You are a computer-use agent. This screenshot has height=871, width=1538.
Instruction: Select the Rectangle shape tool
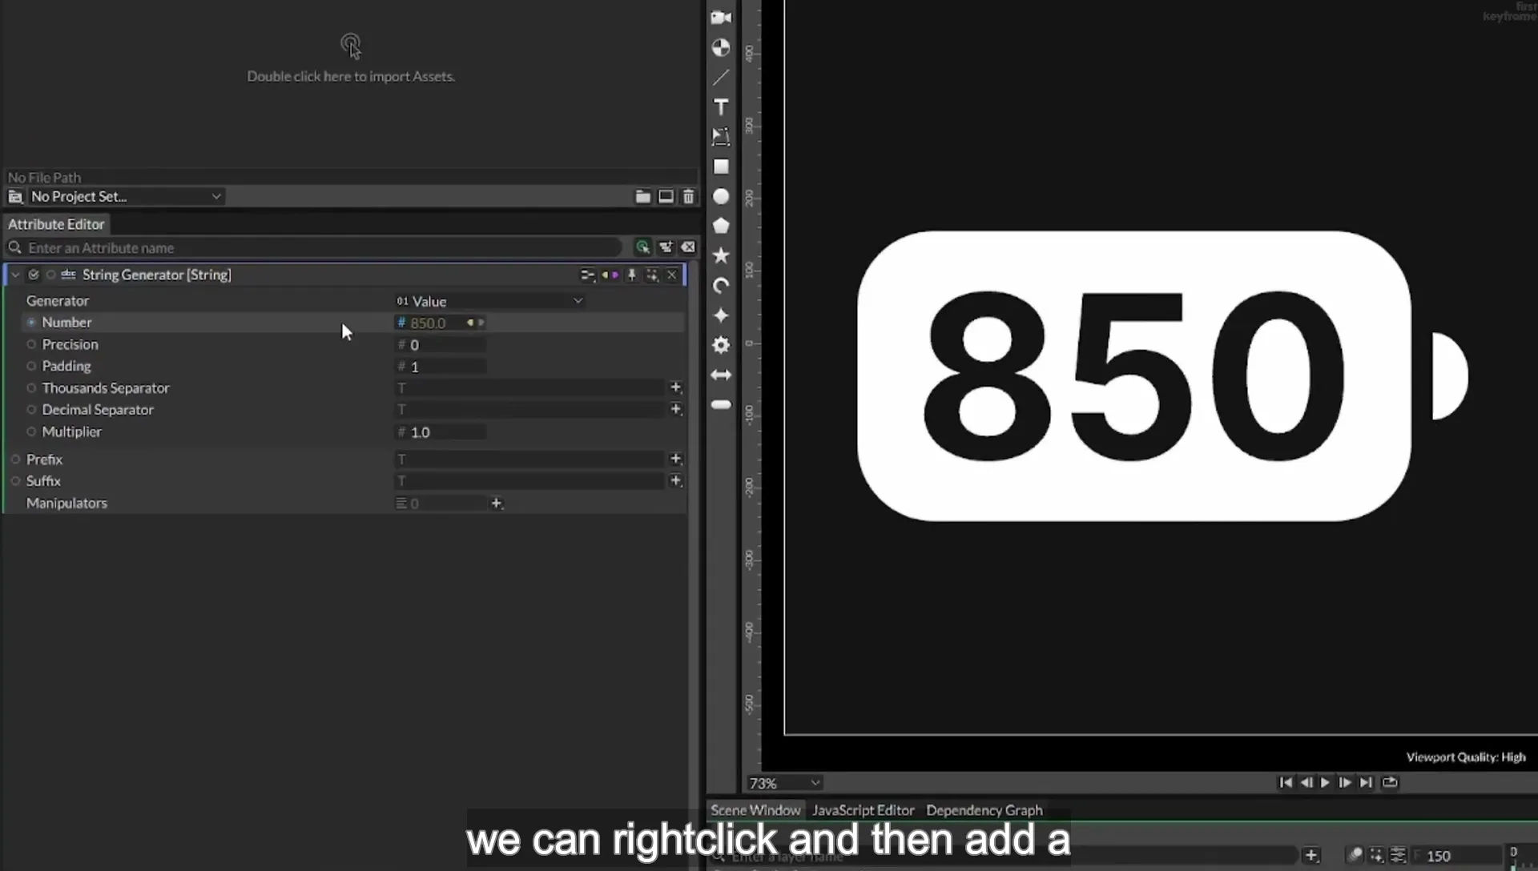click(x=721, y=167)
